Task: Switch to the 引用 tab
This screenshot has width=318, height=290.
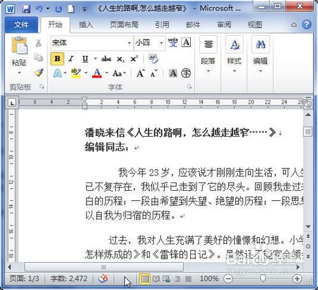Action: point(162,25)
